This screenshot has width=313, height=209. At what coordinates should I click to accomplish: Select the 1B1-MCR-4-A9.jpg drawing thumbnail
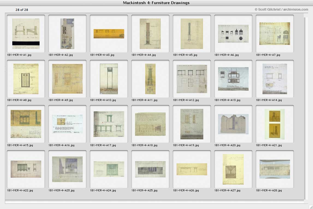(x=67, y=79)
